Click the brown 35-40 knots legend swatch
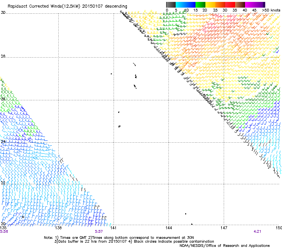 coord(240,5)
